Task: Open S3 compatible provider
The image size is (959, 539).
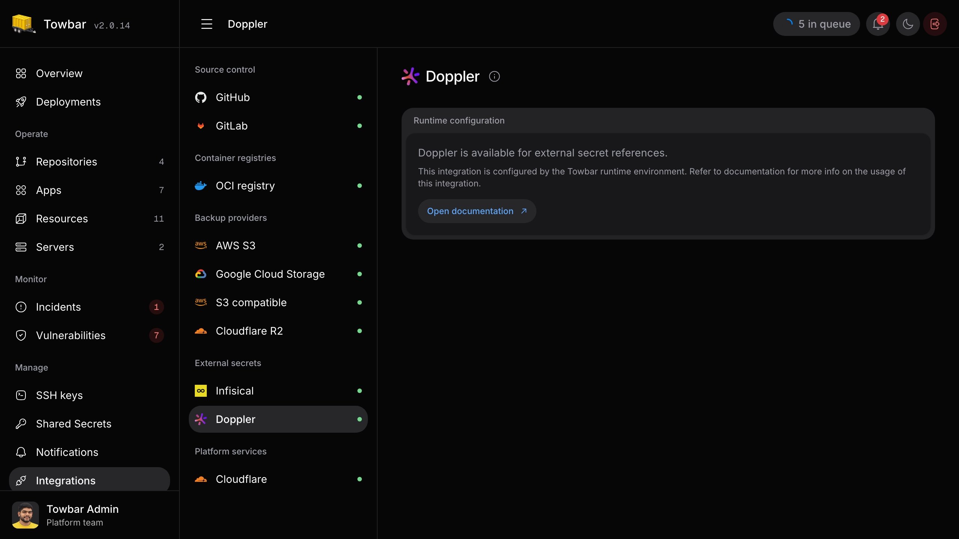Action: point(278,302)
